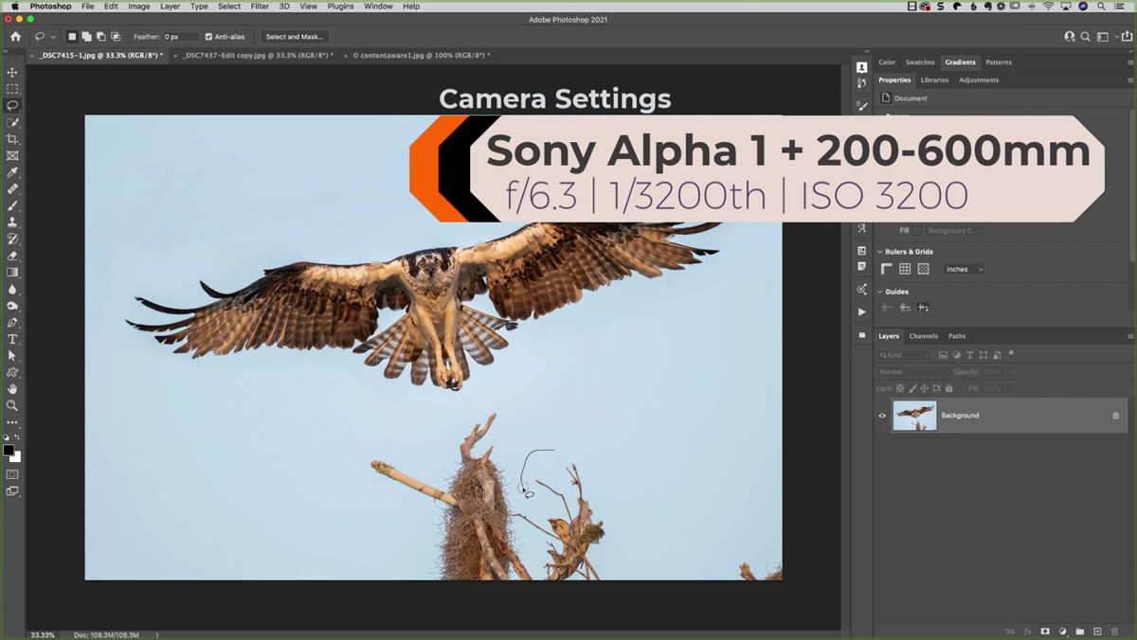Image resolution: width=1137 pixels, height=640 pixels.
Task: Select the Frame tool
Action: coord(12,155)
